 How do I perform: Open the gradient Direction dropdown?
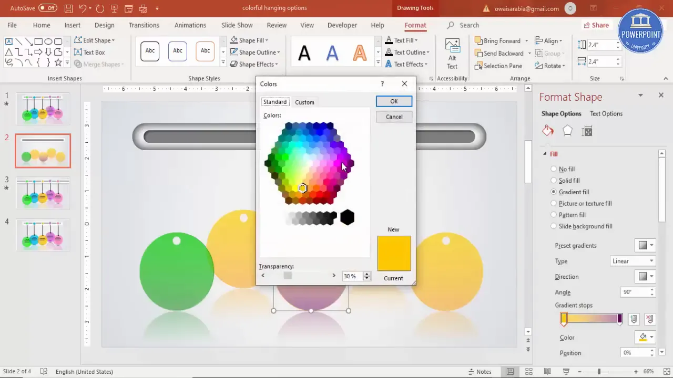pos(646,277)
